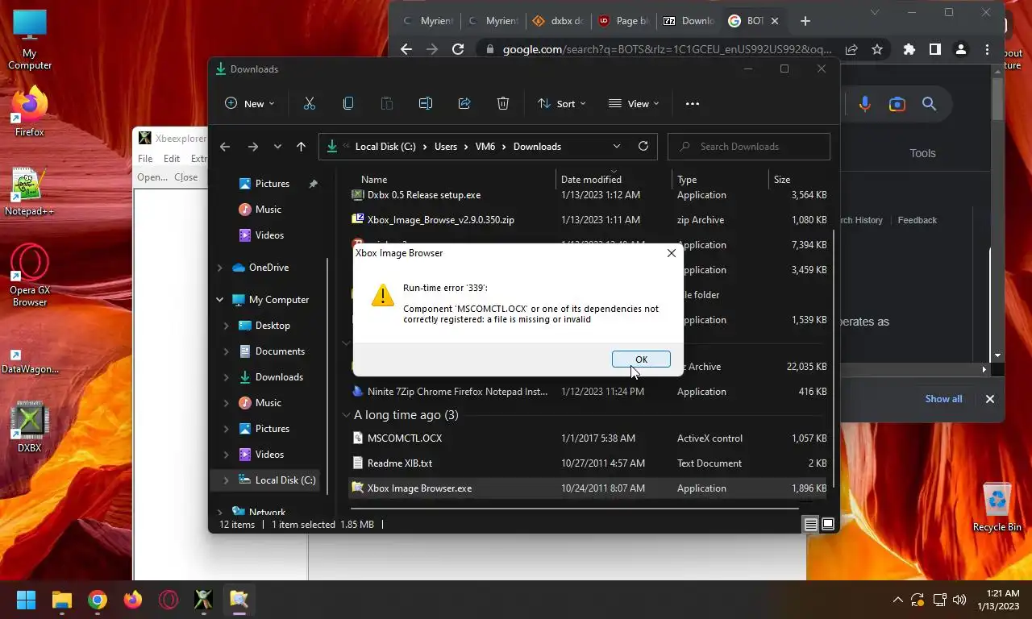Open the View dropdown in Explorer
This screenshot has height=619, width=1032.
(634, 103)
